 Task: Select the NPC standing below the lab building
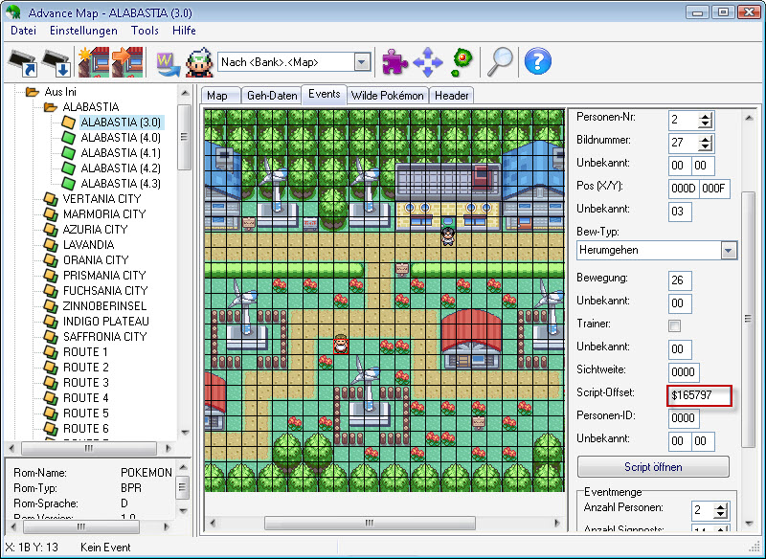point(448,236)
